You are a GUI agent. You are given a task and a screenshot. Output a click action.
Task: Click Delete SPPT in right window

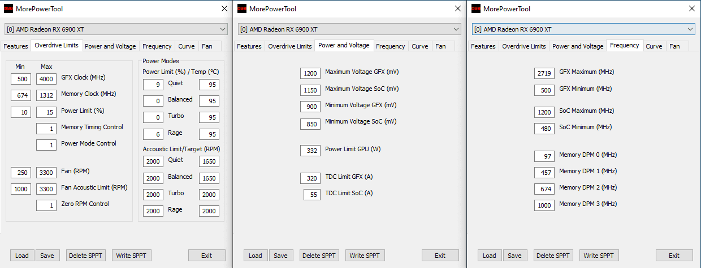[x=553, y=256]
